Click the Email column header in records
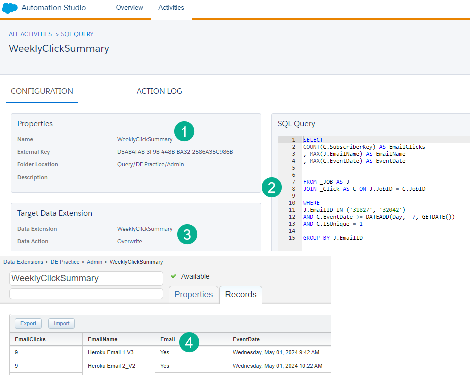This screenshot has height=375, width=470. [168, 339]
